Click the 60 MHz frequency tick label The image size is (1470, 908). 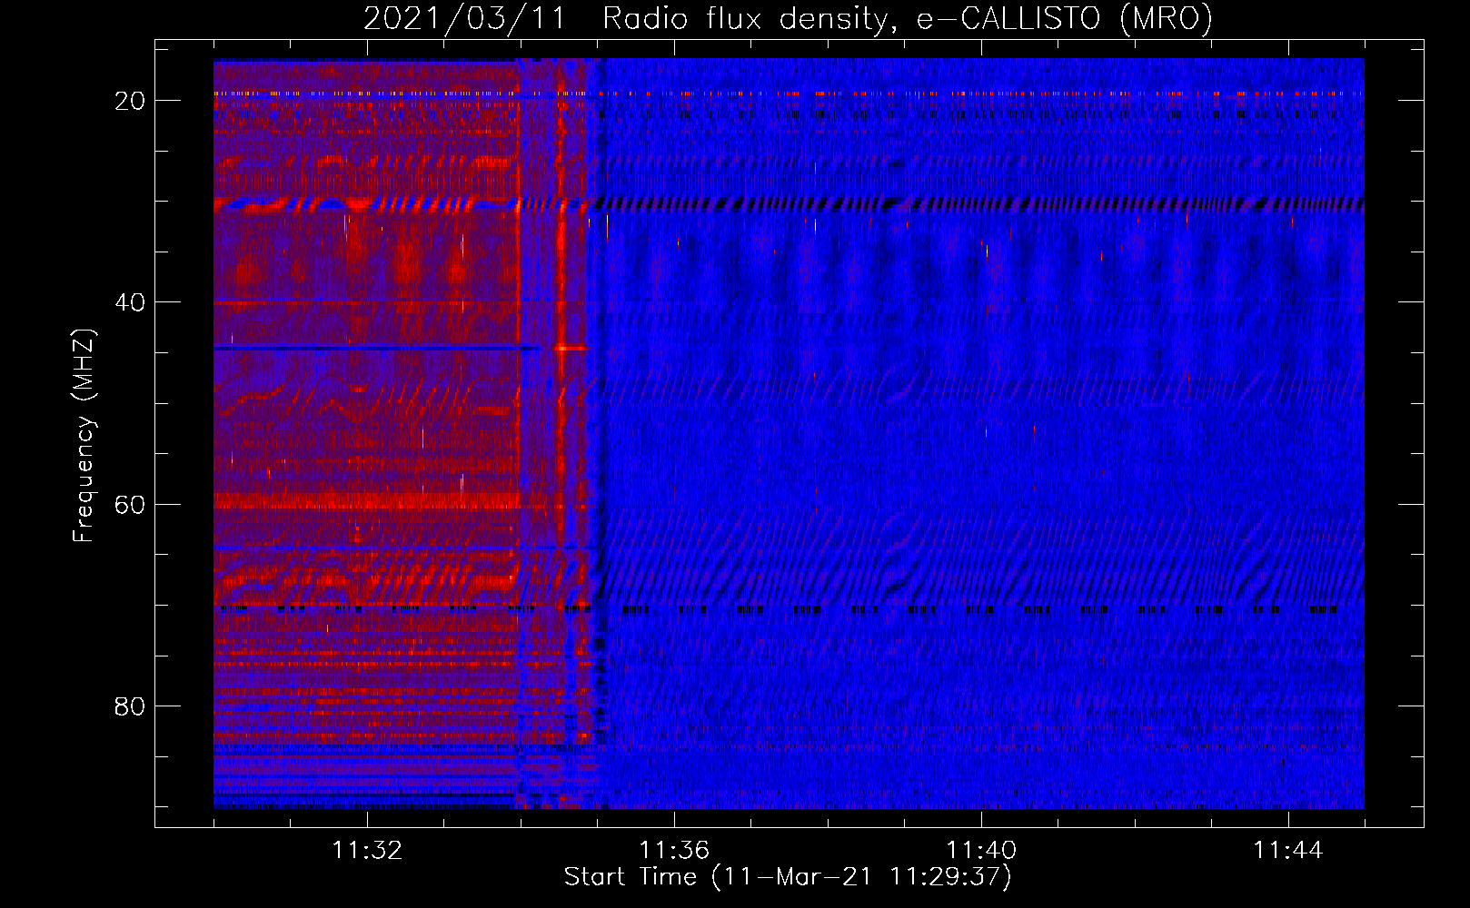pos(130,504)
